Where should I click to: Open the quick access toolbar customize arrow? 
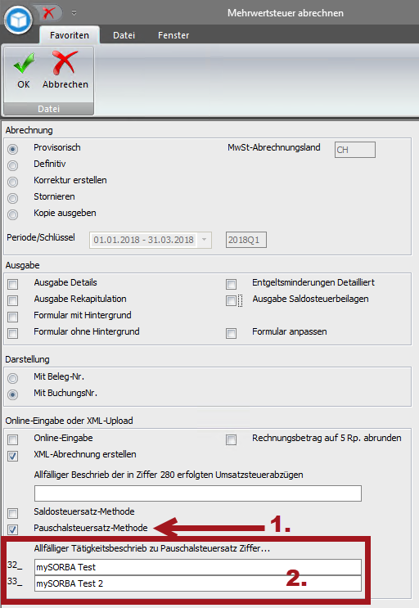(74, 13)
